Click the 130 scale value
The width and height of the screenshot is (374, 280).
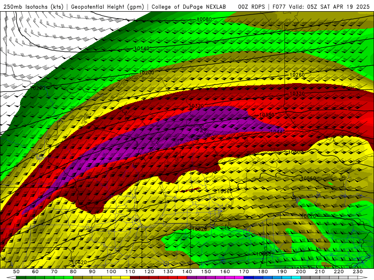tap(168, 272)
